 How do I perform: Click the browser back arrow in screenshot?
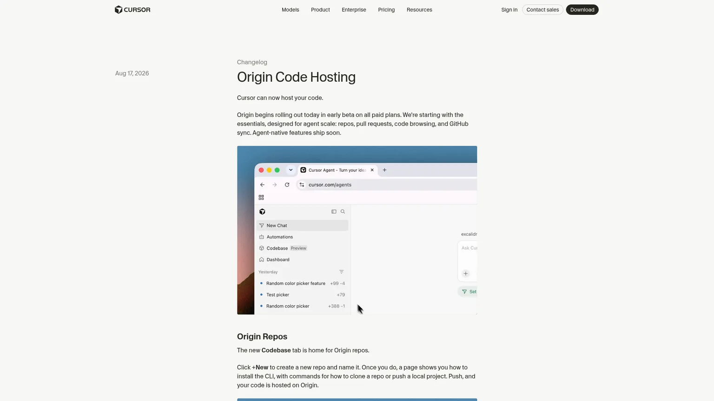coord(262,185)
